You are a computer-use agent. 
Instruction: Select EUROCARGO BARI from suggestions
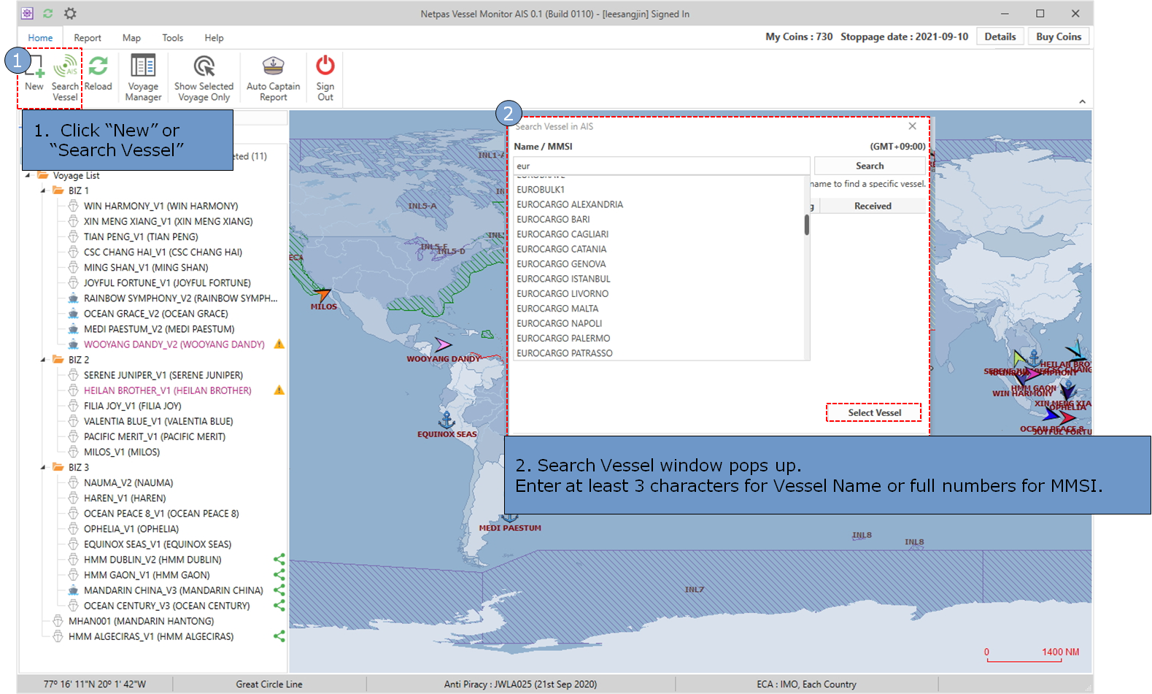coord(553,219)
